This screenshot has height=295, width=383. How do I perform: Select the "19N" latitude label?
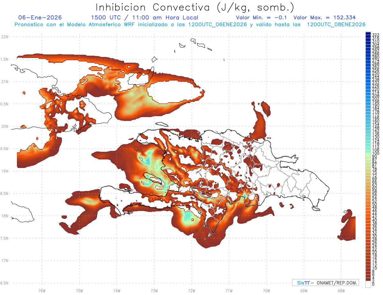(4, 171)
